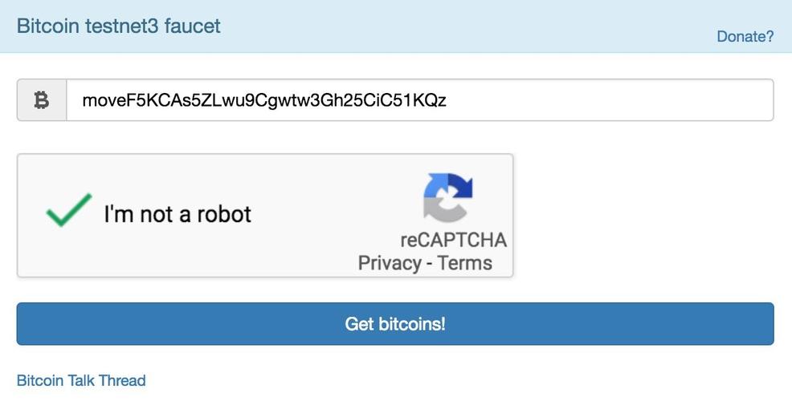792x401 pixels.
Task: Click the Bitcoin symbol beside the address field
Action: (42, 100)
